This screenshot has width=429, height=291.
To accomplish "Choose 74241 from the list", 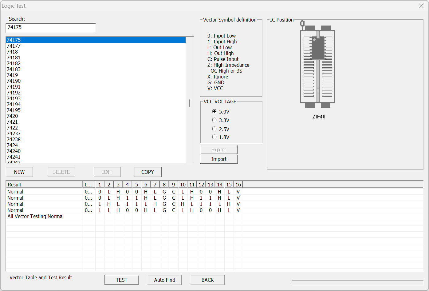I will click(96, 157).
